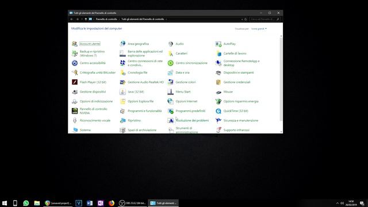
Task: Open the Centro accessibilità icon
Action: (75, 63)
